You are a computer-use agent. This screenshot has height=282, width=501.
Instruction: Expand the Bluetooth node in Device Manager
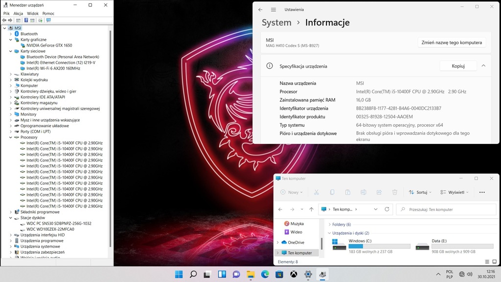[11, 34]
